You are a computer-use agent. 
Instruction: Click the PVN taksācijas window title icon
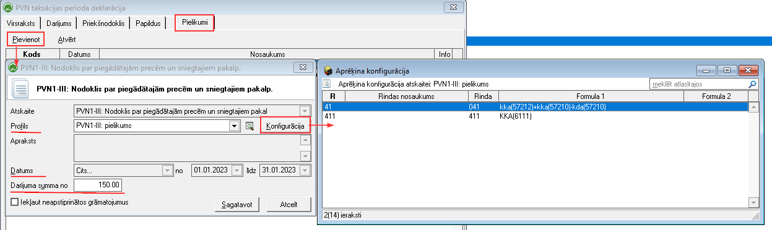pos(8,7)
